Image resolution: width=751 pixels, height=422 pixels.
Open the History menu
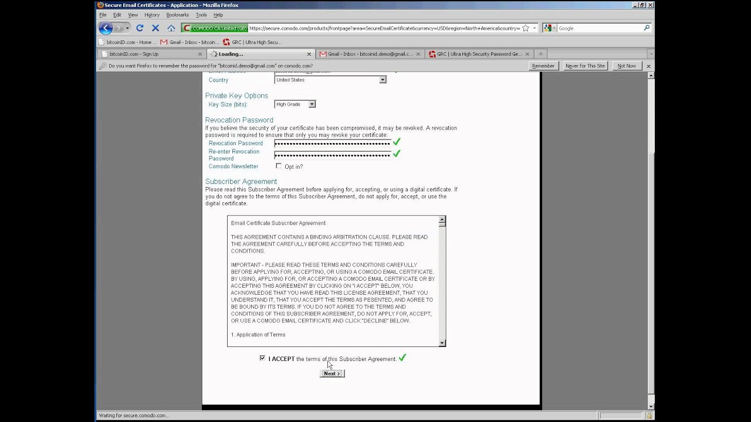152,15
